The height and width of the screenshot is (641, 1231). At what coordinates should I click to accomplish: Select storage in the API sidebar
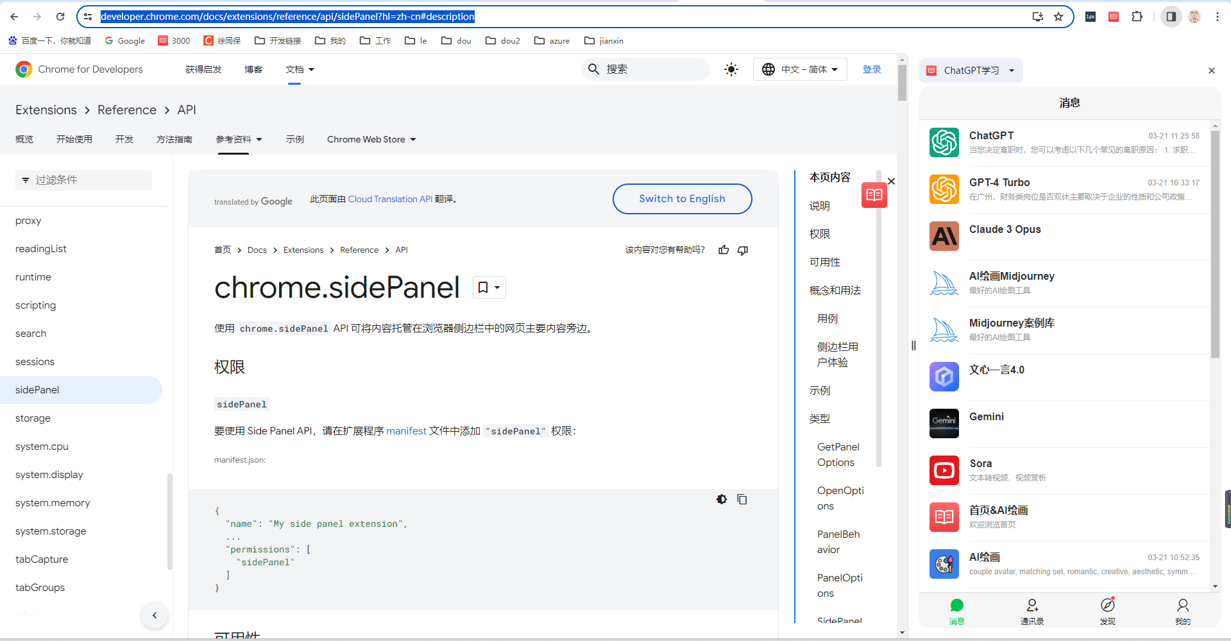click(x=33, y=418)
